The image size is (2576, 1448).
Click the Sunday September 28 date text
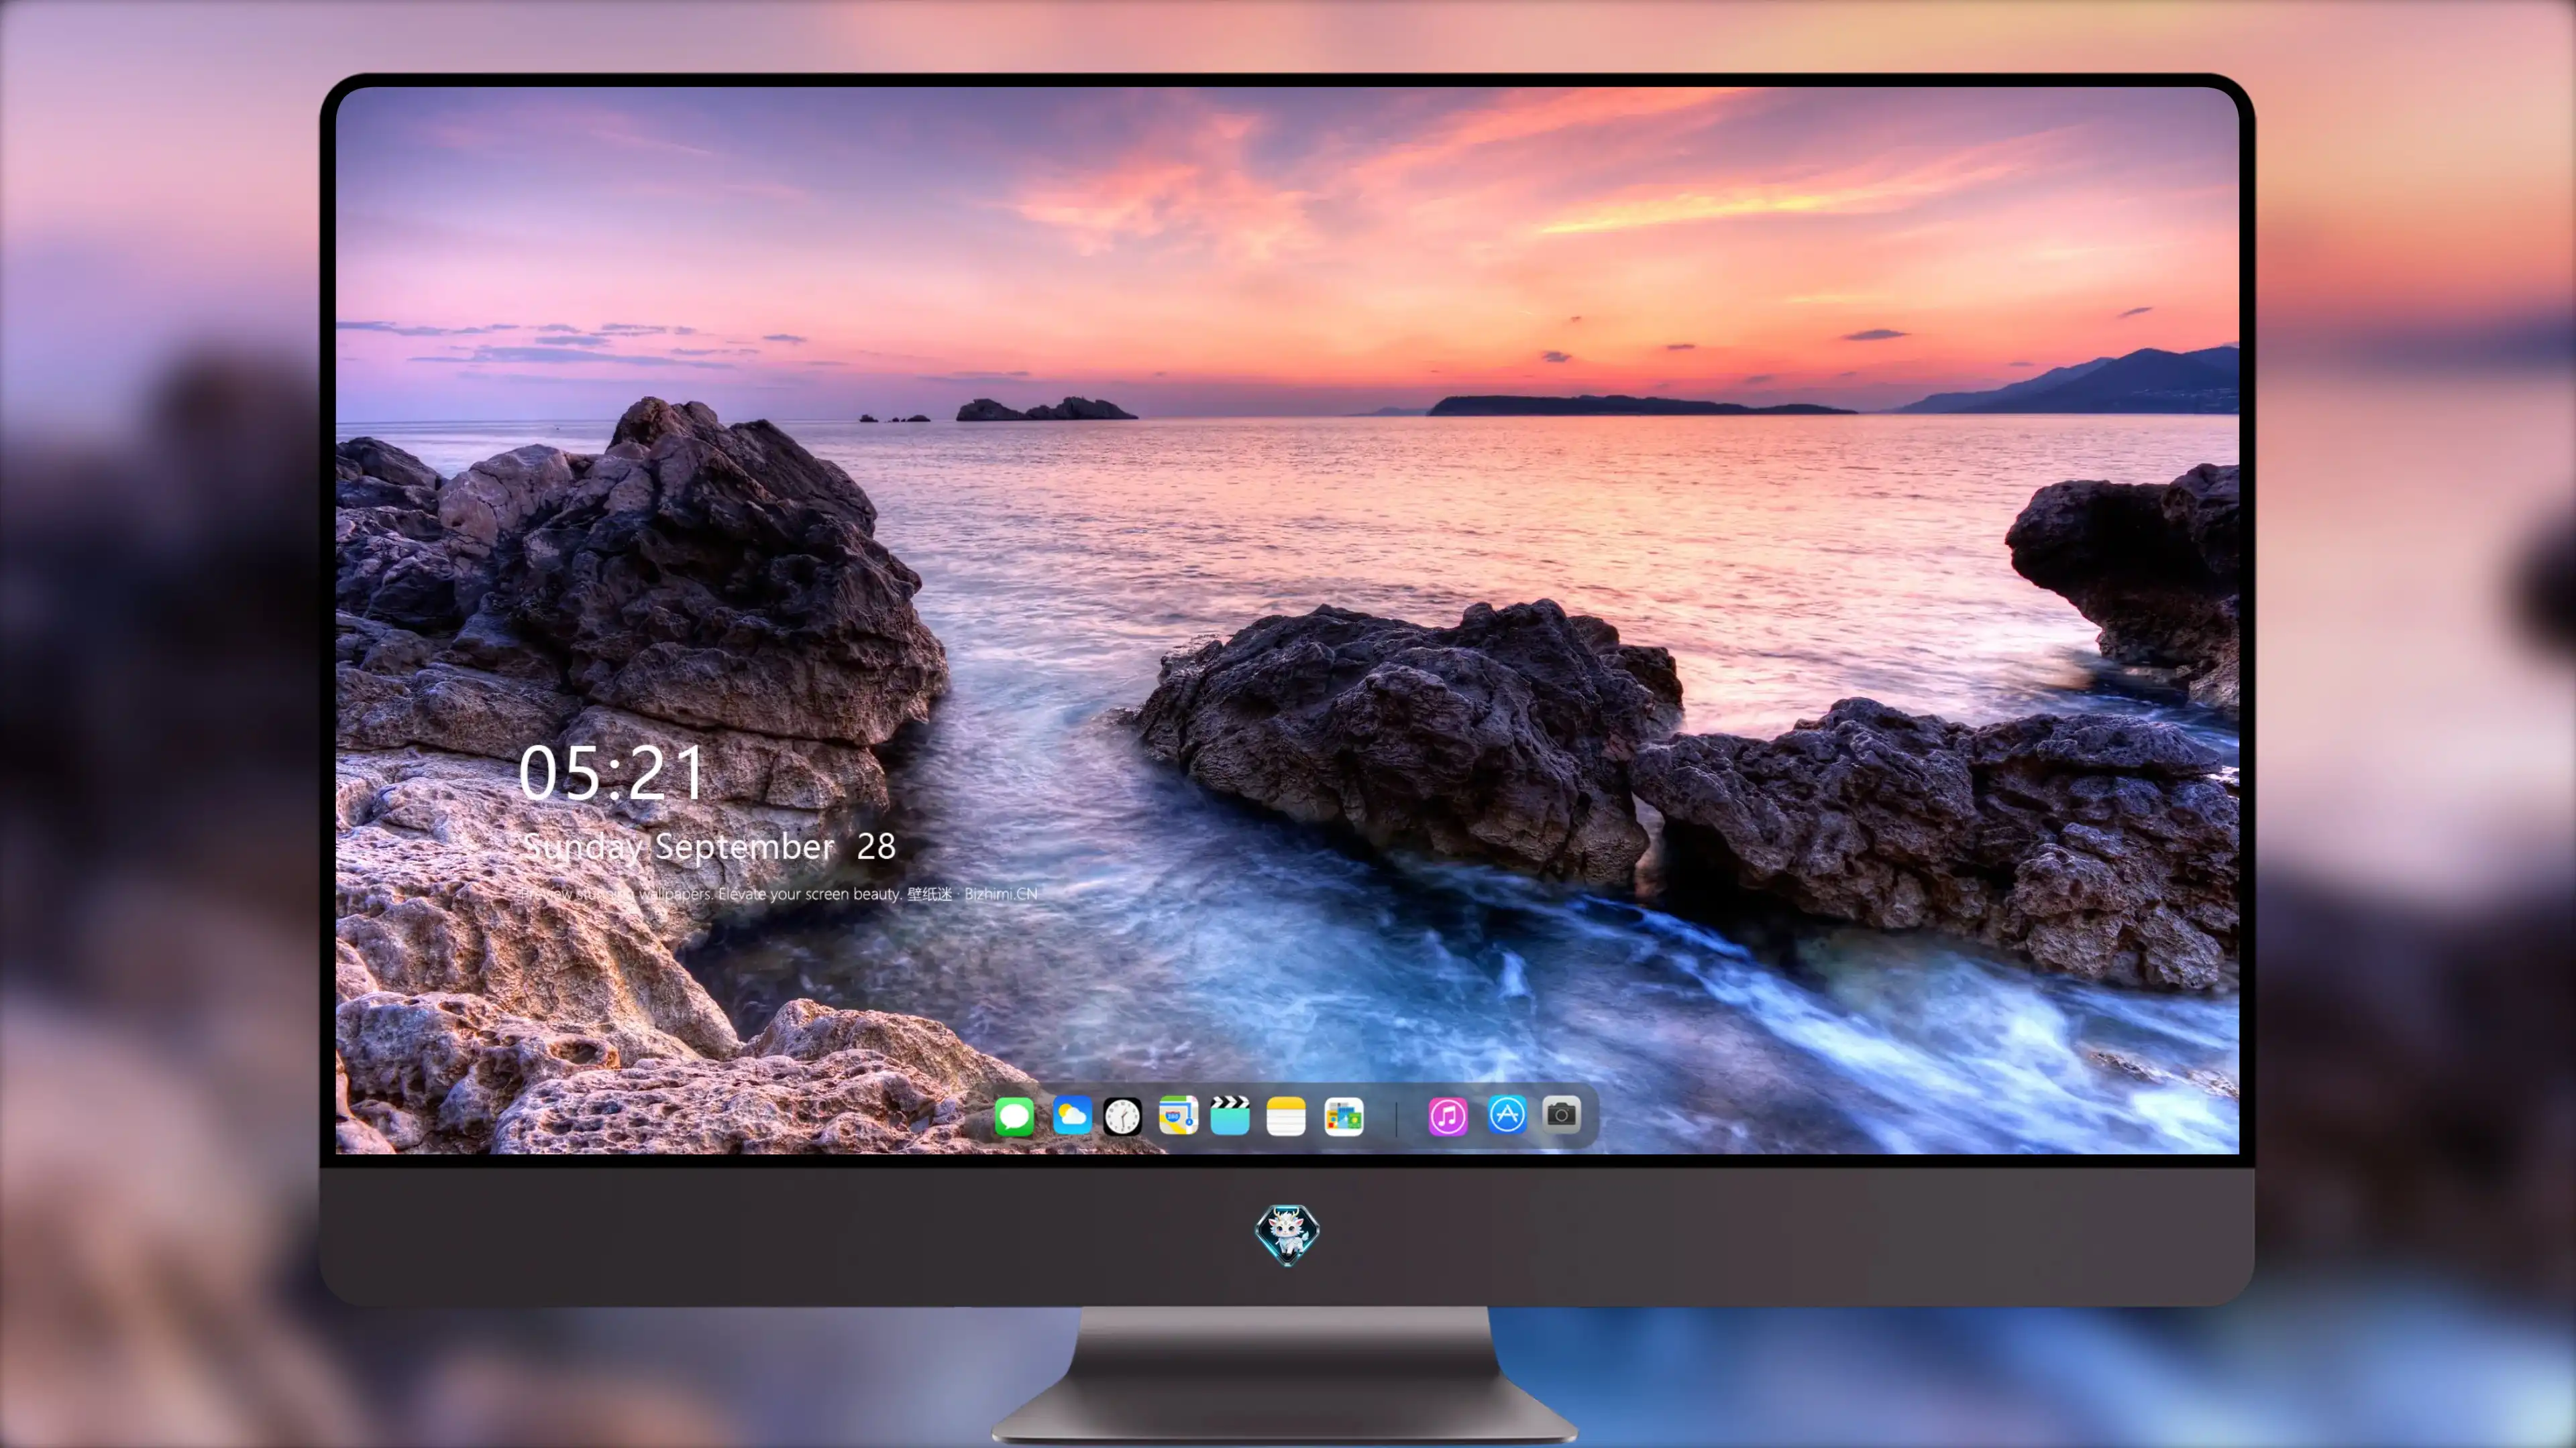(x=709, y=847)
